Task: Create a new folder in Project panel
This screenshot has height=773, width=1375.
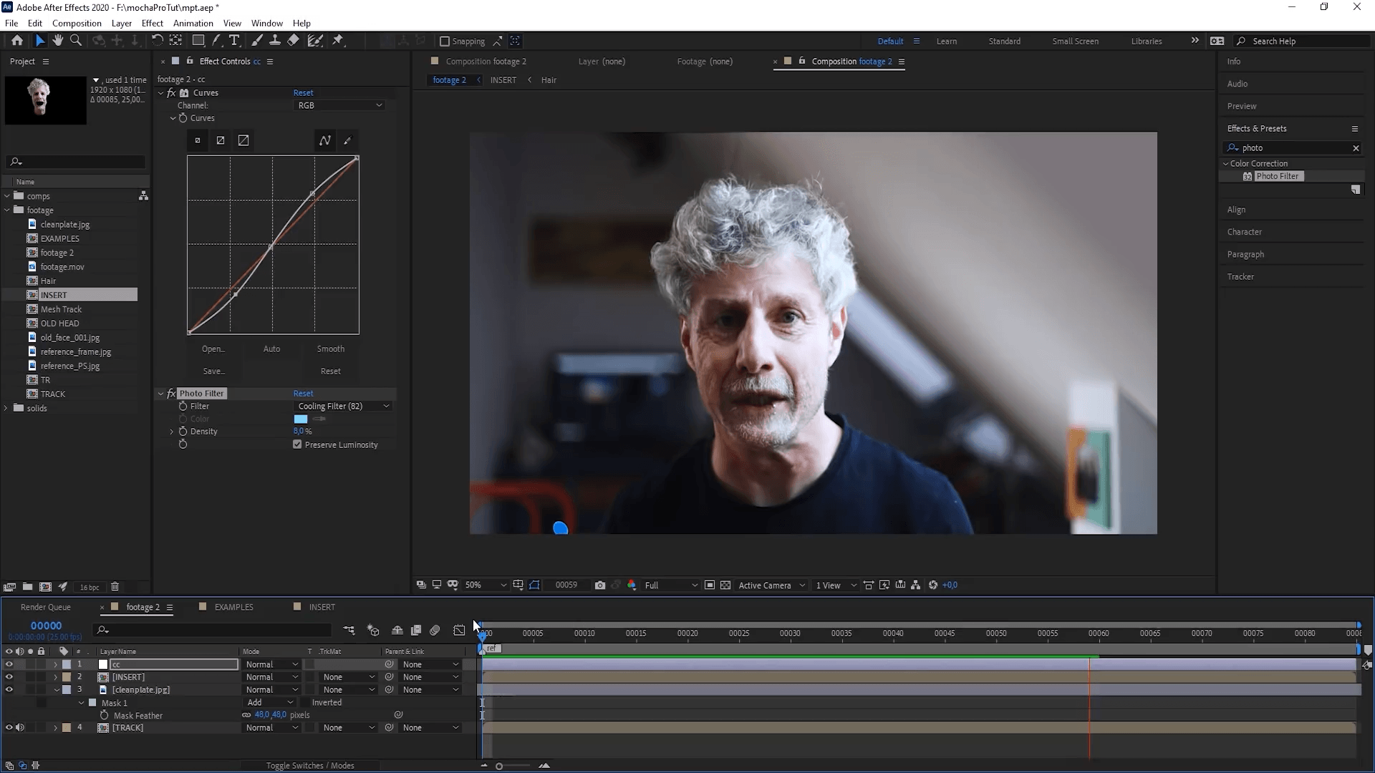Action: (27, 587)
